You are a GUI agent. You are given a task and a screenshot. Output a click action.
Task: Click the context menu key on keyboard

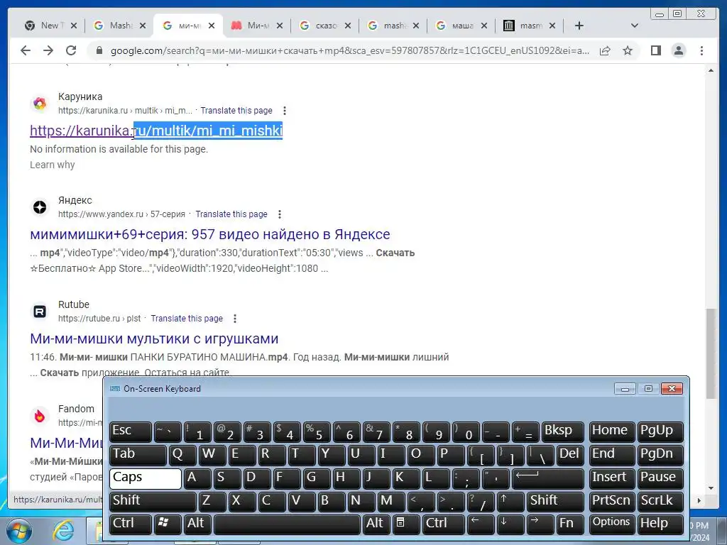click(405, 524)
